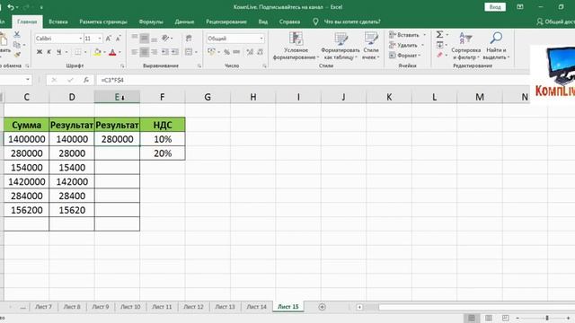Switch to Данные tab
This screenshot has height=323, width=575.
tap(184, 22)
